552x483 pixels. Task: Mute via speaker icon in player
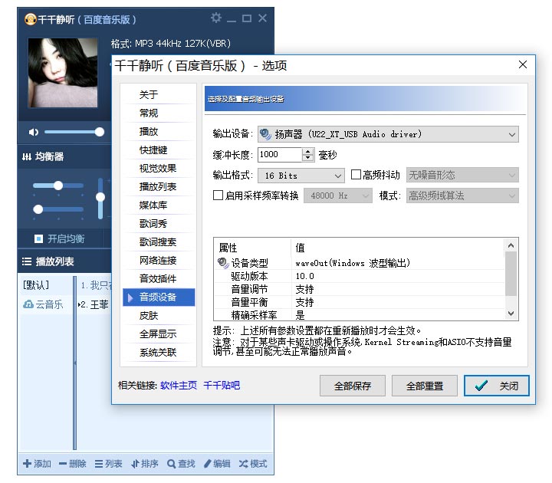34,132
